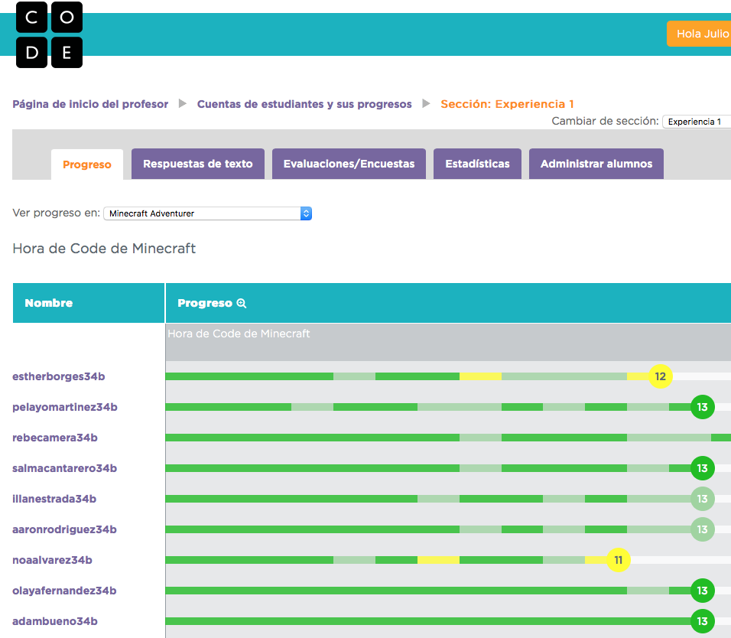The width and height of the screenshot is (731, 638).
Task: Open the Evaluaciones/Encuestas tab
Action: pyautogui.click(x=349, y=164)
